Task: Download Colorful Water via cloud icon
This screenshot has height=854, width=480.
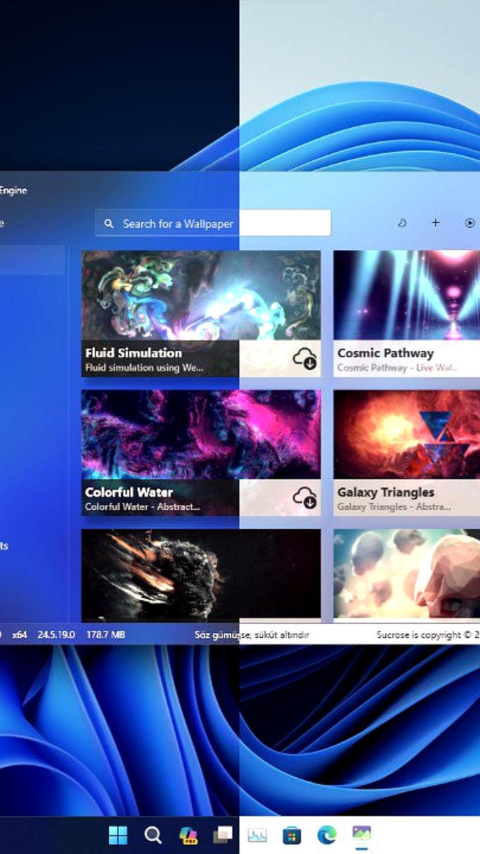Action: pyautogui.click(x=305, y=498)
